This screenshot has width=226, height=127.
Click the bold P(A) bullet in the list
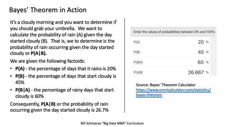pyautogui.click(x=20, y=69)
